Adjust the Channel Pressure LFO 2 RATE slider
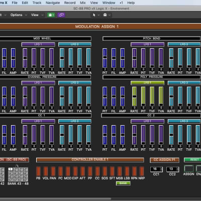This screenshot has height=201, width=201. point(62,96)
